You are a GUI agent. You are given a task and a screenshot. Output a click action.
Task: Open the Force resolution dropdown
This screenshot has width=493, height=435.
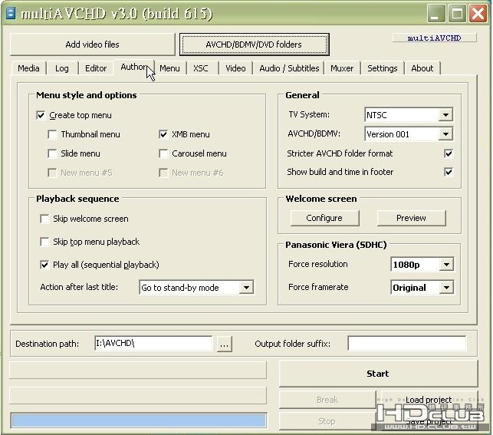[x=446, y=265]
